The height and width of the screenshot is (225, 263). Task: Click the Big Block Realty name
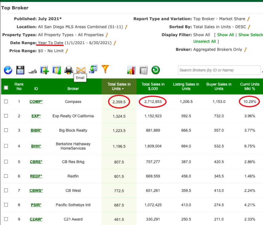(x=73, y=130)
